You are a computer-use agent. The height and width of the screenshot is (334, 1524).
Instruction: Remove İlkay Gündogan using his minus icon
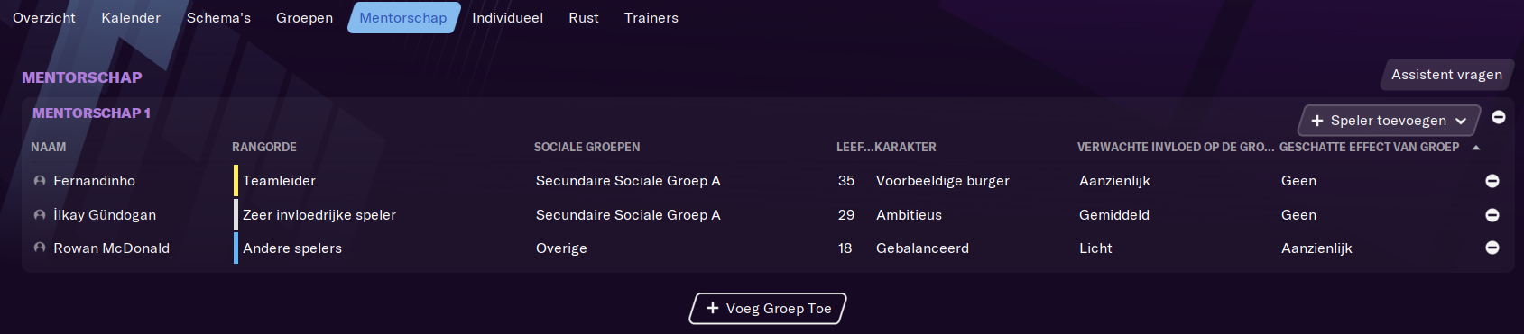tap(1492, 215)
